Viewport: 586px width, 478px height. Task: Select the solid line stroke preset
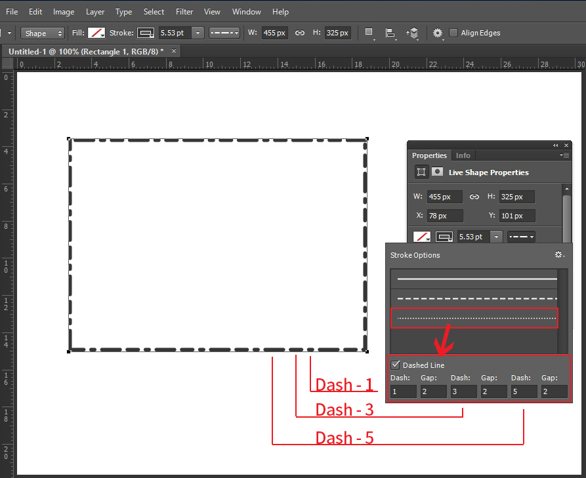coord(474,279)
